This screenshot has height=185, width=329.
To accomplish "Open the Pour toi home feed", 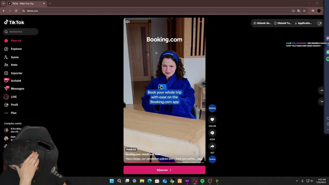I will [x=16, y=41].
